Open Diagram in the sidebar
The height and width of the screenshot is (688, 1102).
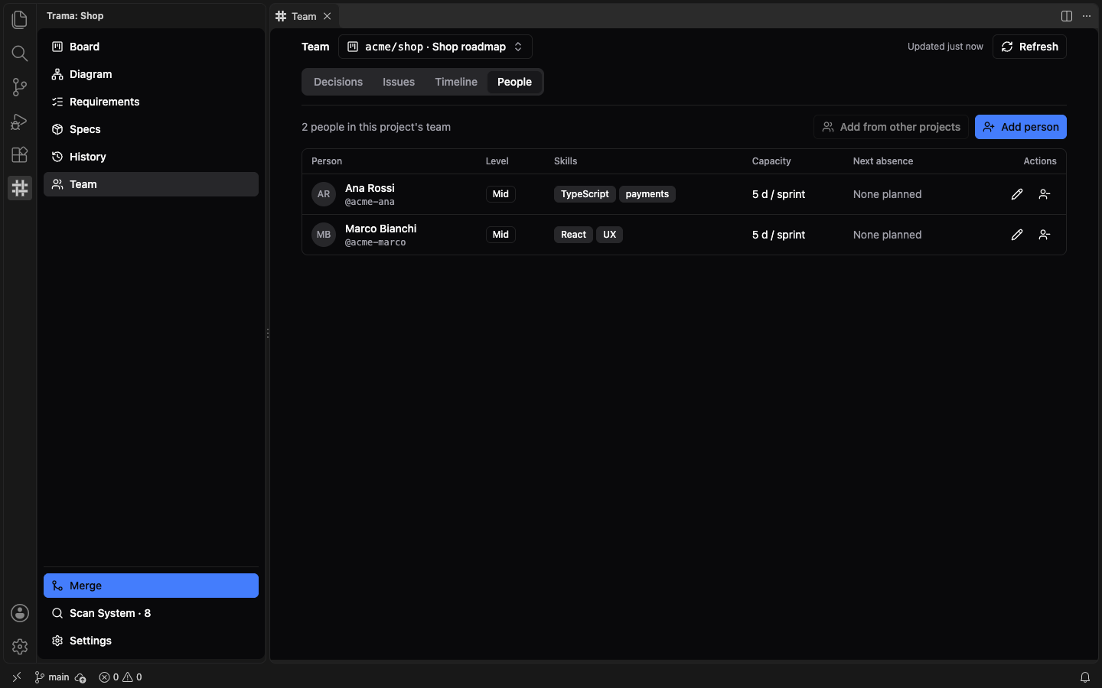point(151,74)
